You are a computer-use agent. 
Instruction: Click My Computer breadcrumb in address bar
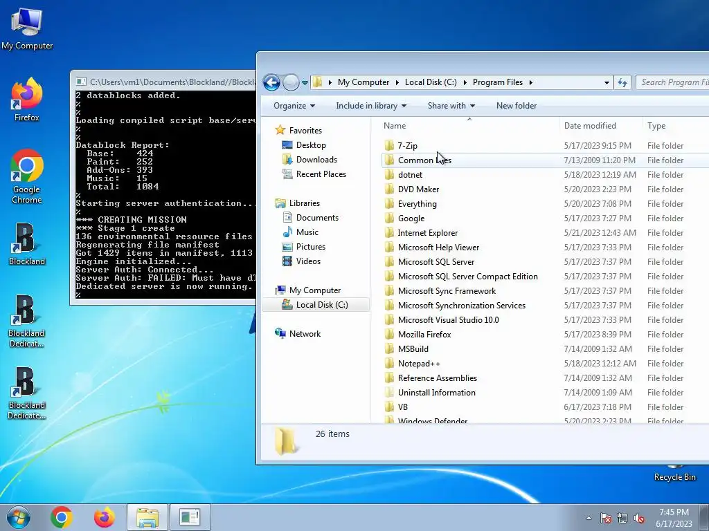[x=363, y=82]
